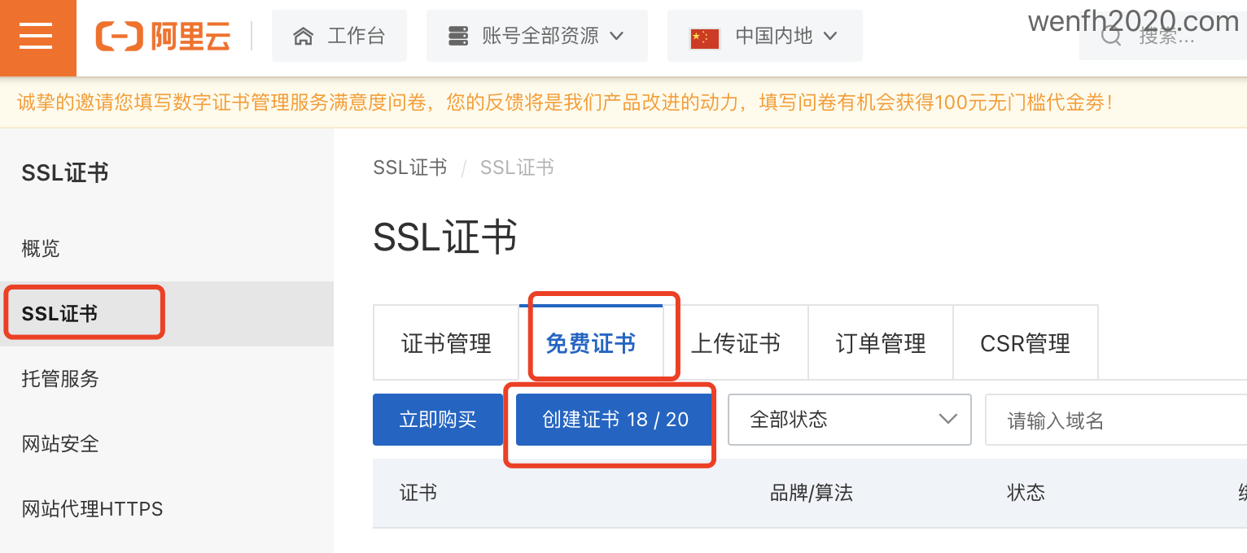Switch to the 证书管理 tab

click(x=446, y=343)
